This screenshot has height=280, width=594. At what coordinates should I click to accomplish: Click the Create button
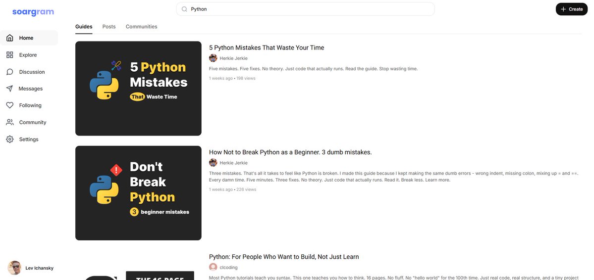click(x=571, y=9)
